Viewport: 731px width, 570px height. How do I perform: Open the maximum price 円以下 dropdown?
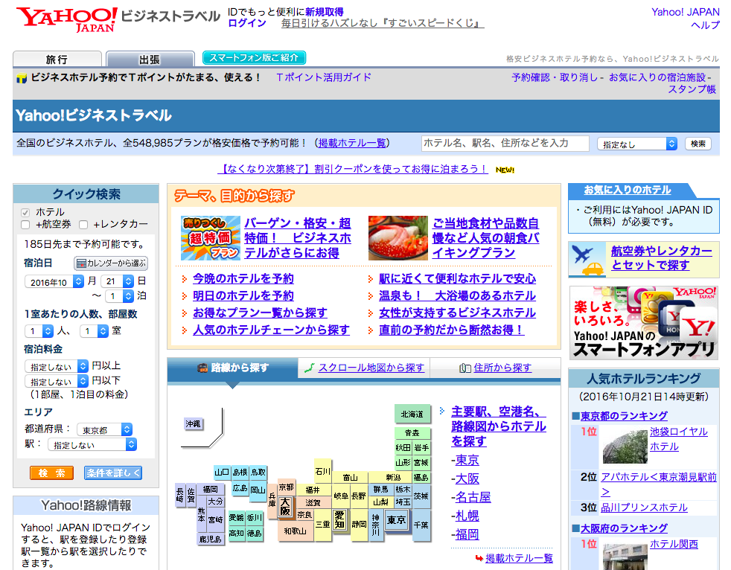click(57, 381)
